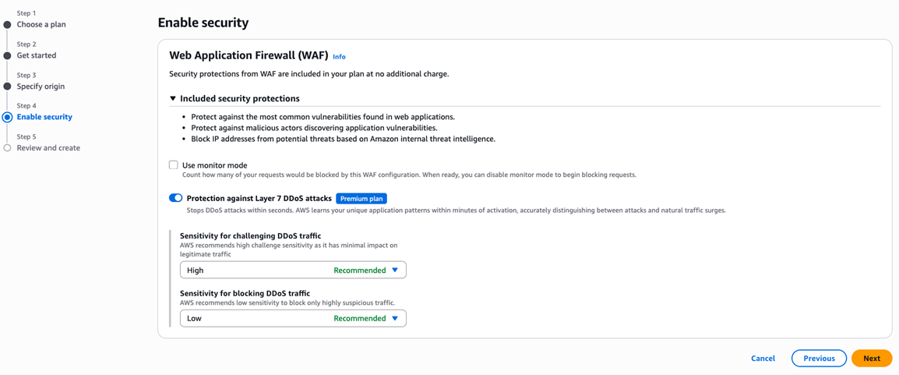Open blocking sensitivity dropdown set to Low
899x375 pixels.
point(293,318)
